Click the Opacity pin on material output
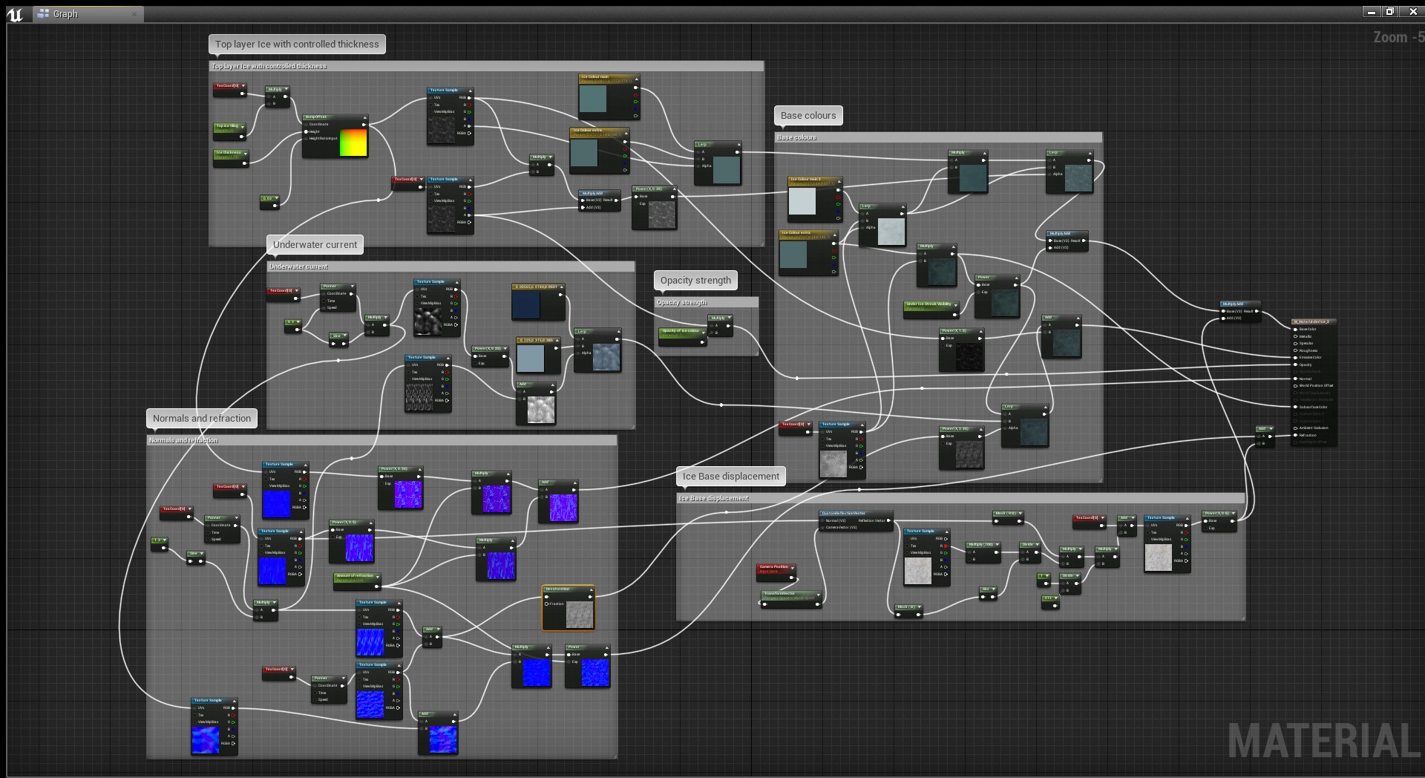 1296,365
